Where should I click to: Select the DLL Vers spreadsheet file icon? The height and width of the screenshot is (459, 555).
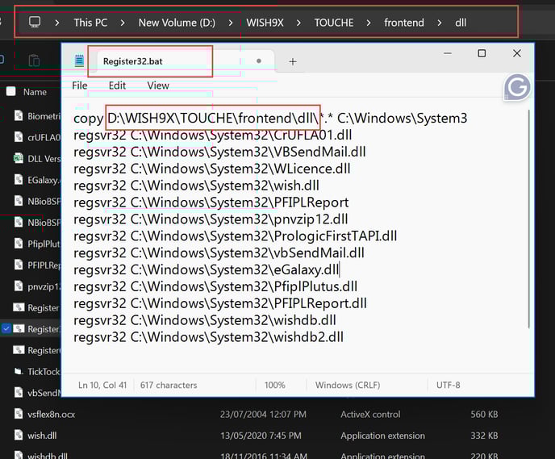(19, 159)
